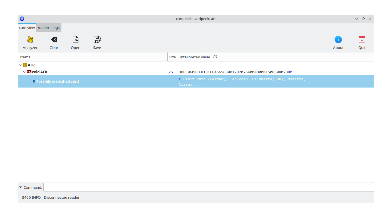
Task: Show the About information dialog
Action: (x=338, y=40)
